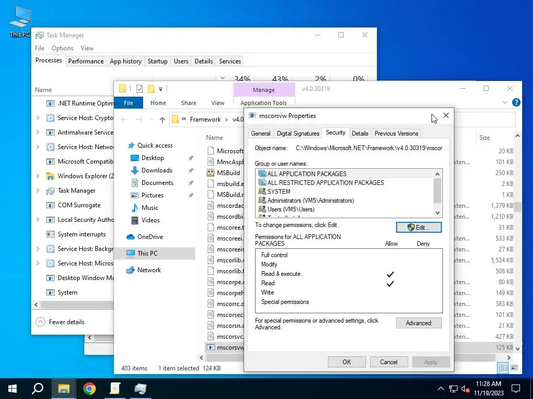Viewport: 533px width, 399px height.
Task: Expand the Explorer ribbon chevron
Action: (x=504, y=102)
